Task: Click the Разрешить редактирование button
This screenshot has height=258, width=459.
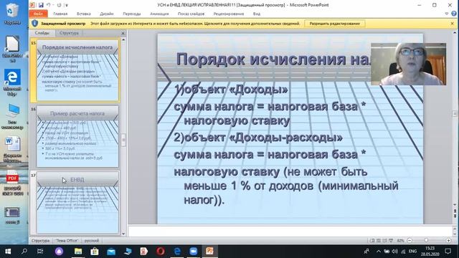Action: pos(335,24)
